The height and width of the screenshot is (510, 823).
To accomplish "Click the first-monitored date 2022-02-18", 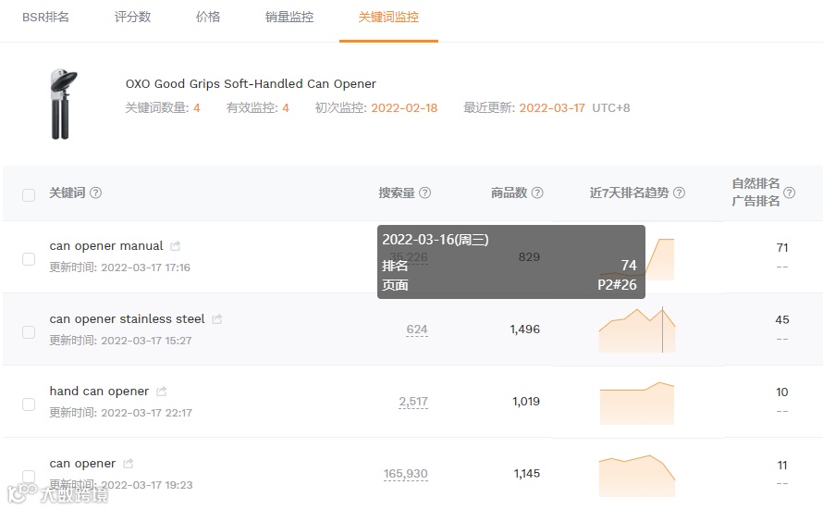I will coord(404,108).
